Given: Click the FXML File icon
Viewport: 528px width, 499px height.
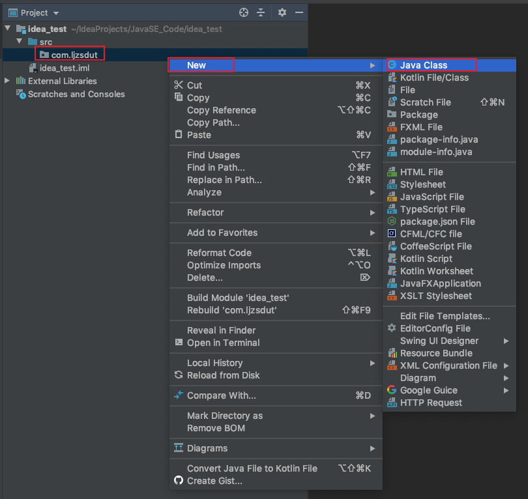Looking at the screenshot, I should (392, 127).
